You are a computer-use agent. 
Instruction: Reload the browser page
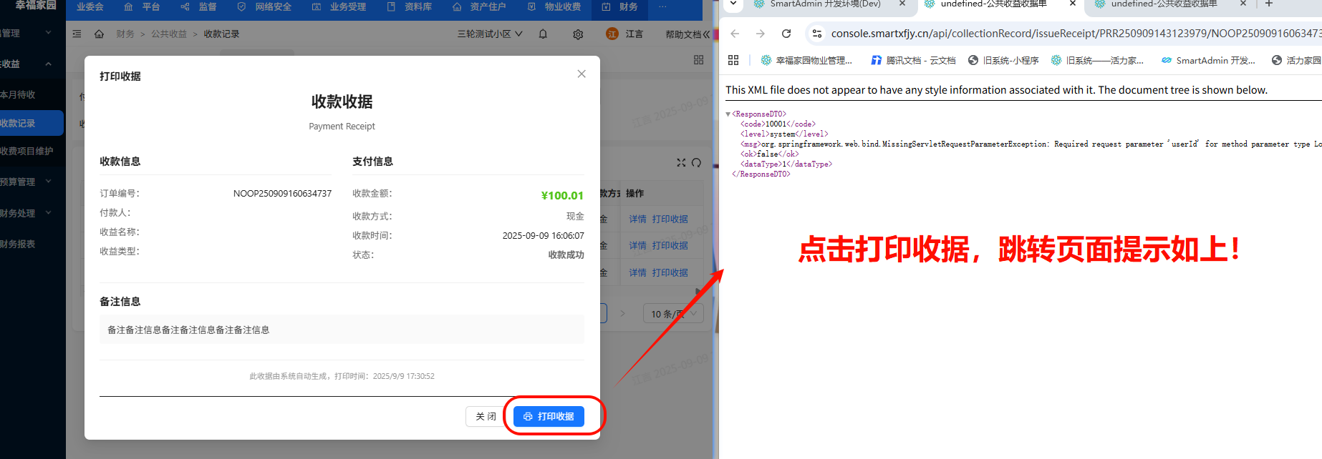(786, 34)
